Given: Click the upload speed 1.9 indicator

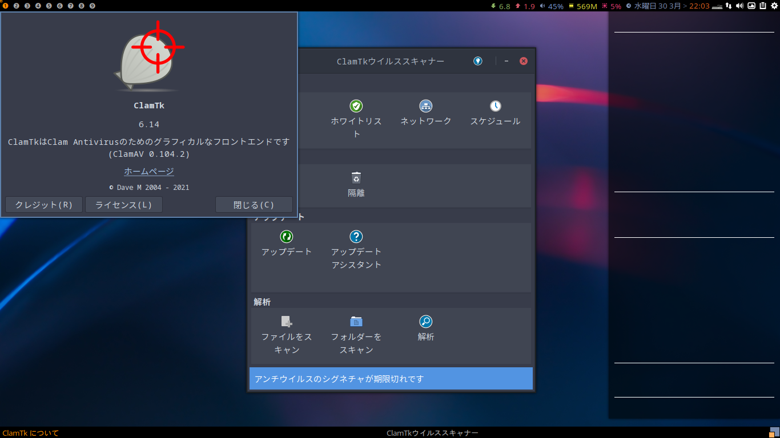Looking at the screenshot, I should point(525,6).
